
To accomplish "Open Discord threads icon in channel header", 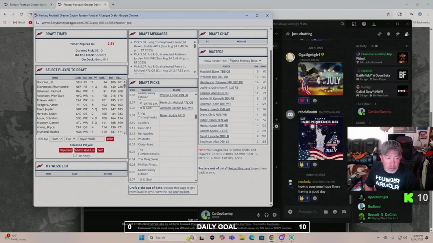I will [380, 34].
